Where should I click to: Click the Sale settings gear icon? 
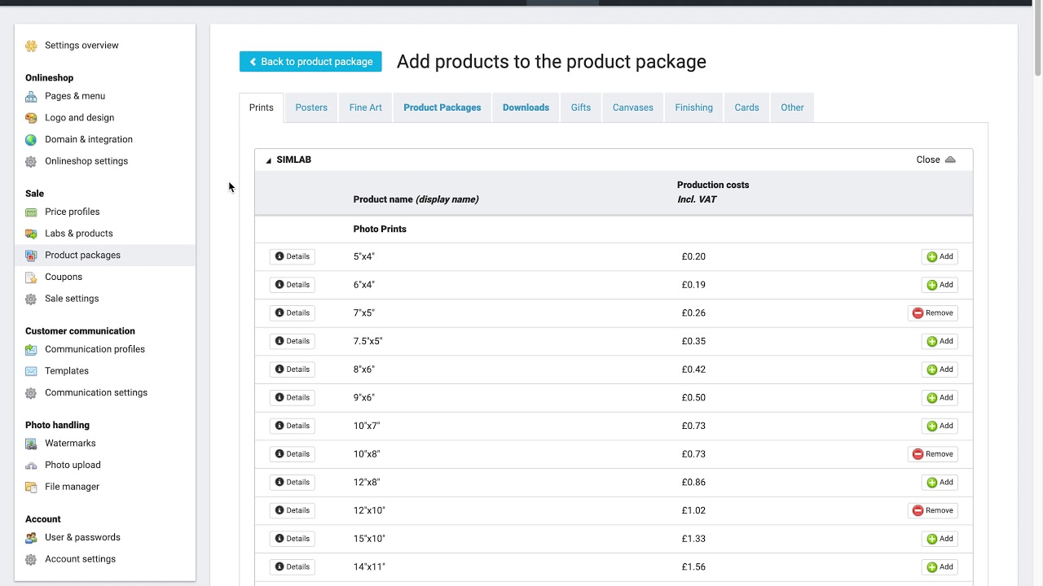(31, 299)
